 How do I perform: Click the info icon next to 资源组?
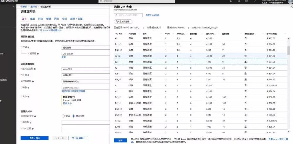(38, 54)
